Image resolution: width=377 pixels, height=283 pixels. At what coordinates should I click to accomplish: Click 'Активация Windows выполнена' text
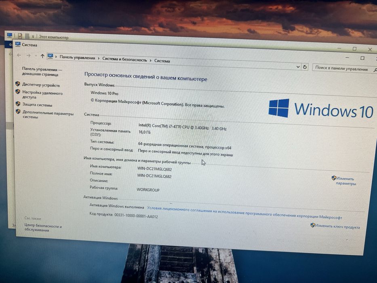[117, 206]
